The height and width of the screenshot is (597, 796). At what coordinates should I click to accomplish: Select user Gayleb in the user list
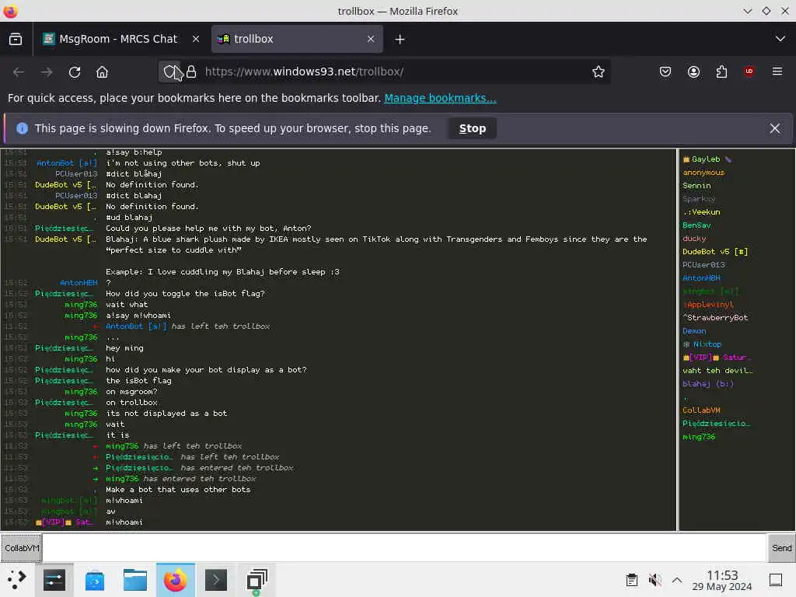pyautogui.click(x=706, y=159)
